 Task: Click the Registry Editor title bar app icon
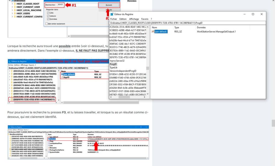click(x=112, y=14)
